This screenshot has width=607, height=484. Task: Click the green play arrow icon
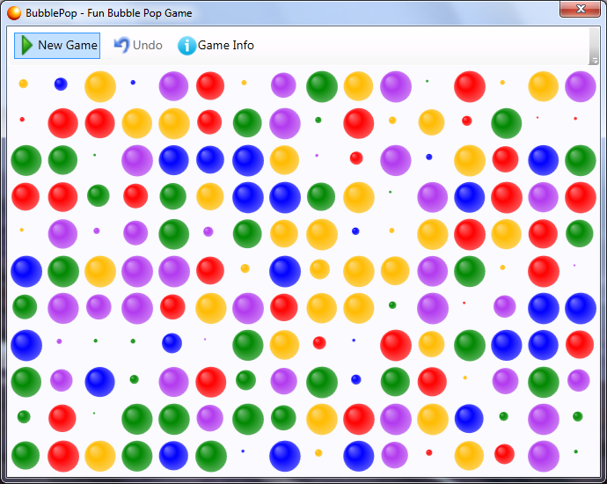point(26,45)
